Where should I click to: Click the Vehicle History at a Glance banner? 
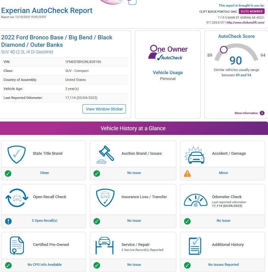point(133,128)
